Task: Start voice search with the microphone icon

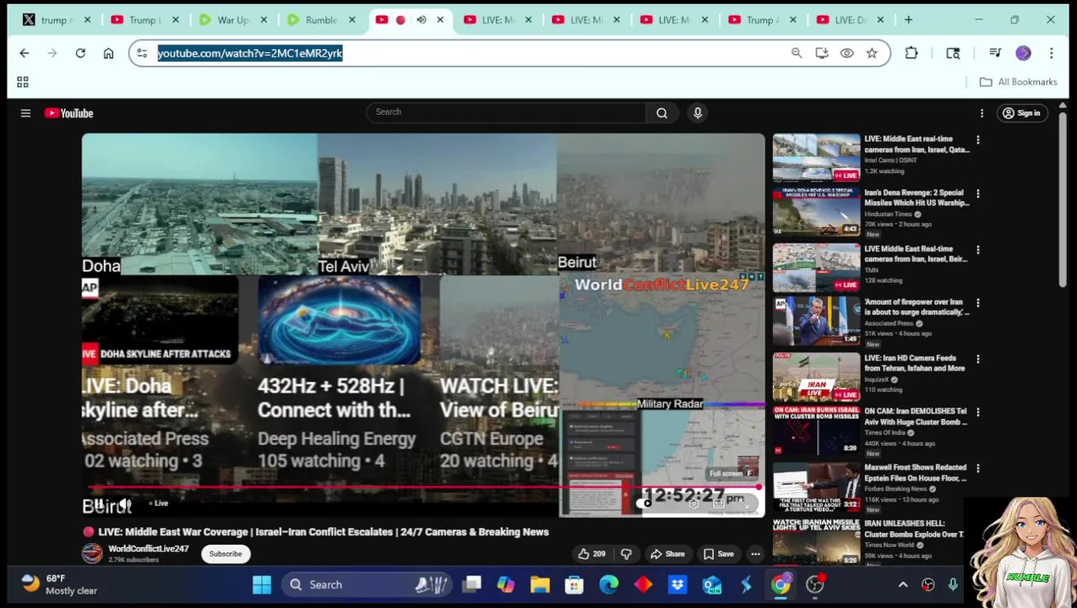Action: pos(698,113)
